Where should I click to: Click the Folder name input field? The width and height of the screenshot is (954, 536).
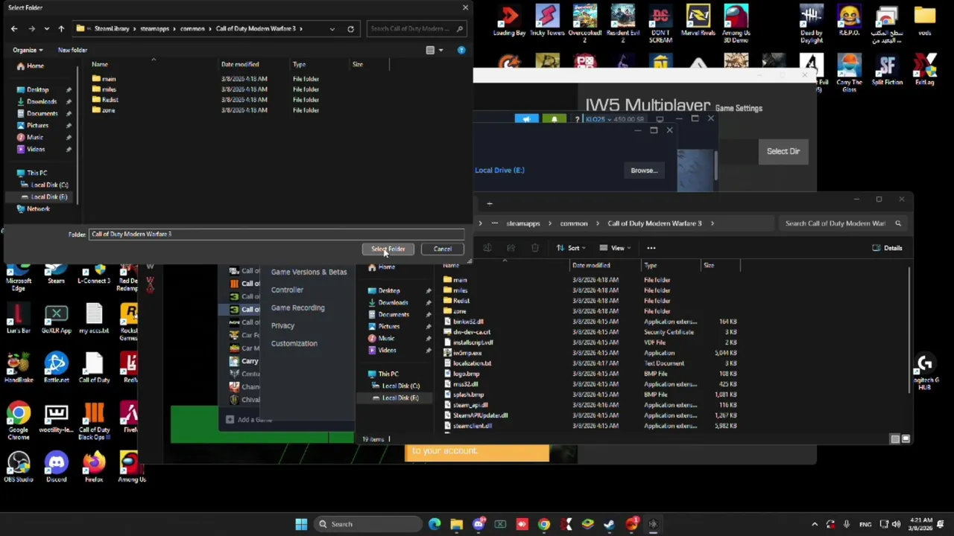click(x=277, y=234)
